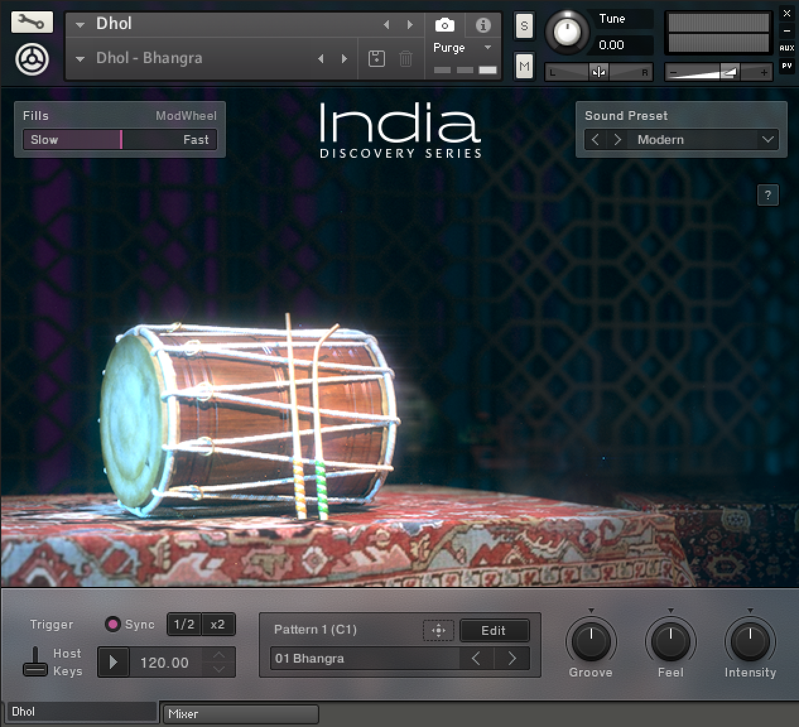Click the delete snapshot trash icon

[406, 59]
